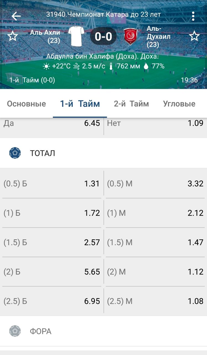Select total (0.5) Б odds 1.31
207x355 pixels.
pyautogui.click(x=52, y=184)
